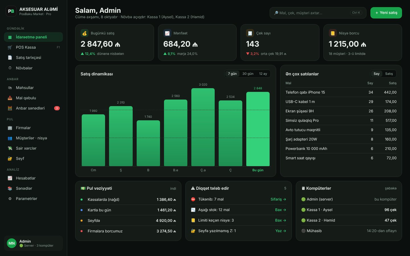
Task: Switch sales chart to 12 ay
Action: 263,74
